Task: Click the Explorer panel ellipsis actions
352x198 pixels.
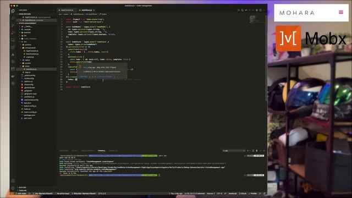Action: pyautogui.click(x=53, y=10)
